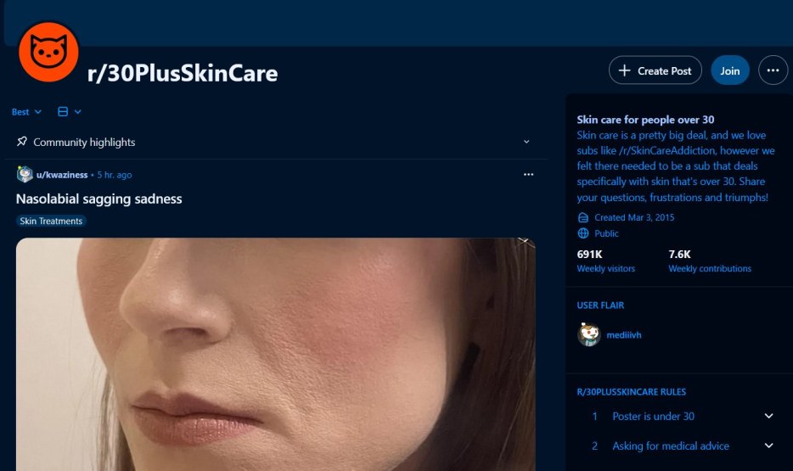The width and height of the screenshot is (793, 471).
Task: Open the Best sort dropdown
Action: point(26,112)
